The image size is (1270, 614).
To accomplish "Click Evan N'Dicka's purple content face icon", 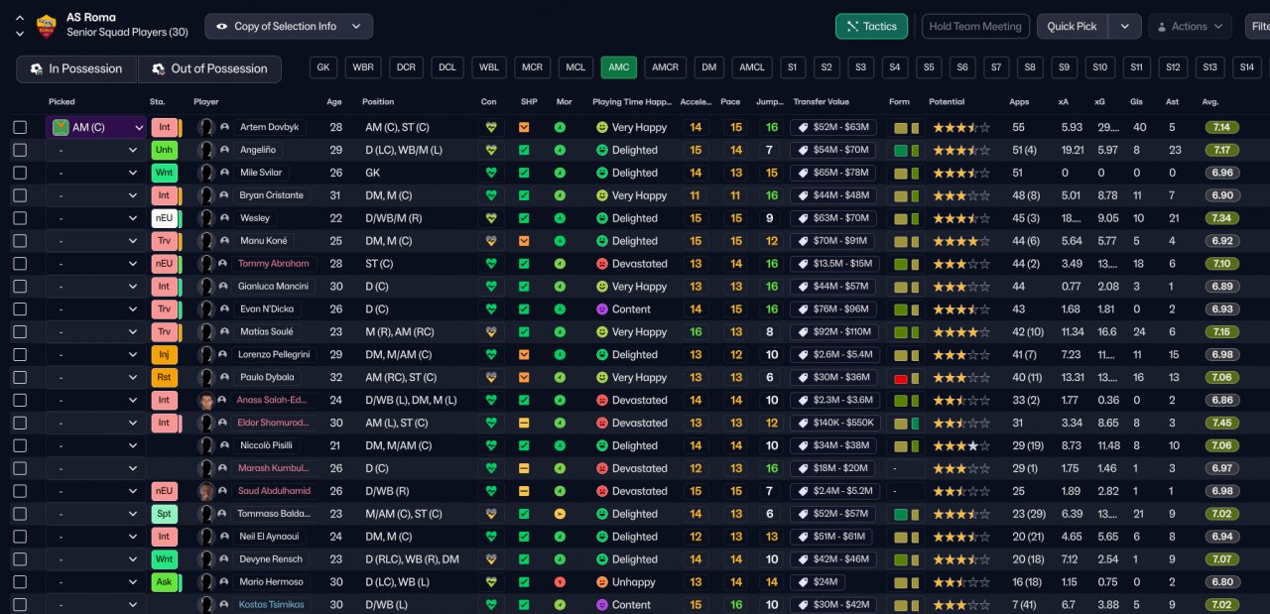I will click(x=601, y=309).
